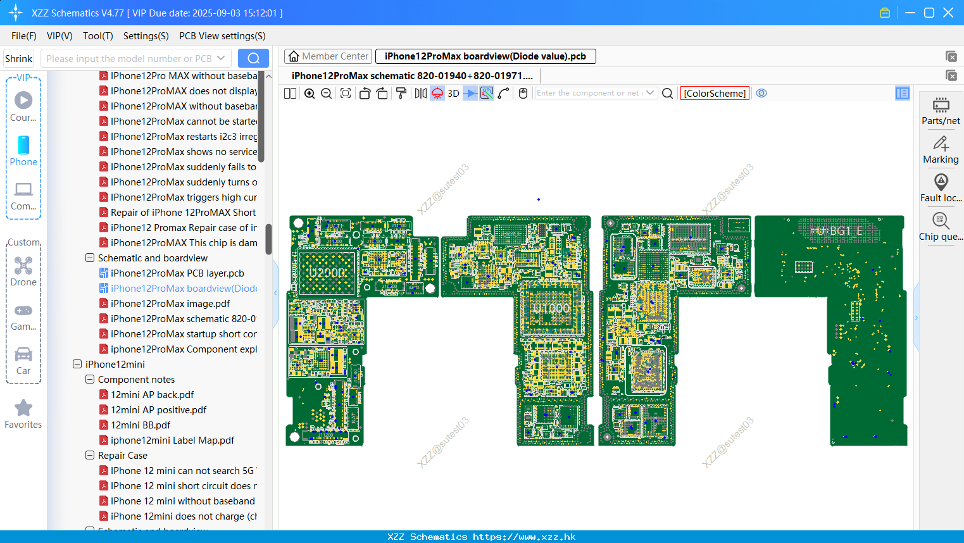Viewport: 964px width, 543px height.
Task: Open the component or net dropdown arrow
Action: tap(650, 93)
